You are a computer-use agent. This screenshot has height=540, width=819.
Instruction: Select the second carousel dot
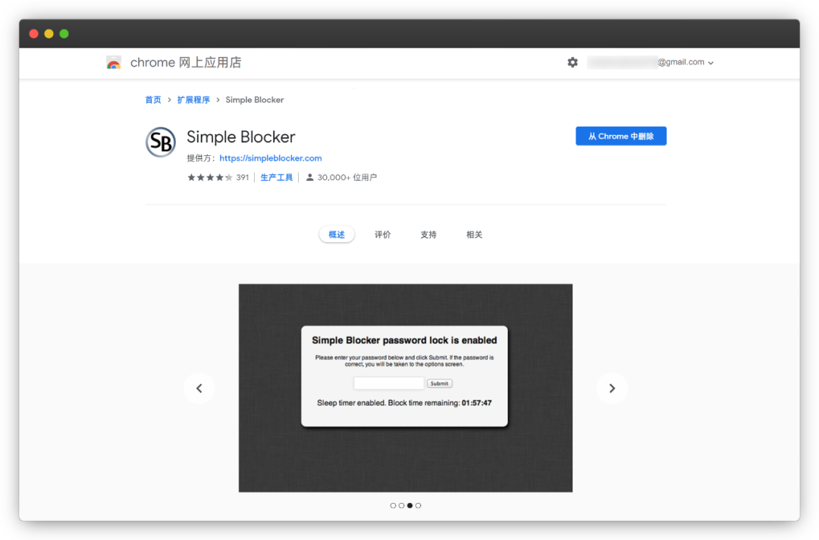tap(401, 506)
